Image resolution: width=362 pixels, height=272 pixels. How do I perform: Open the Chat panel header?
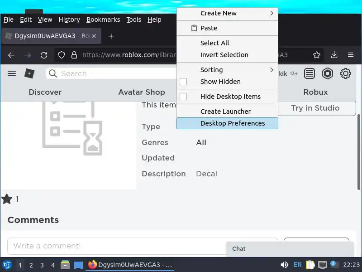290,249
